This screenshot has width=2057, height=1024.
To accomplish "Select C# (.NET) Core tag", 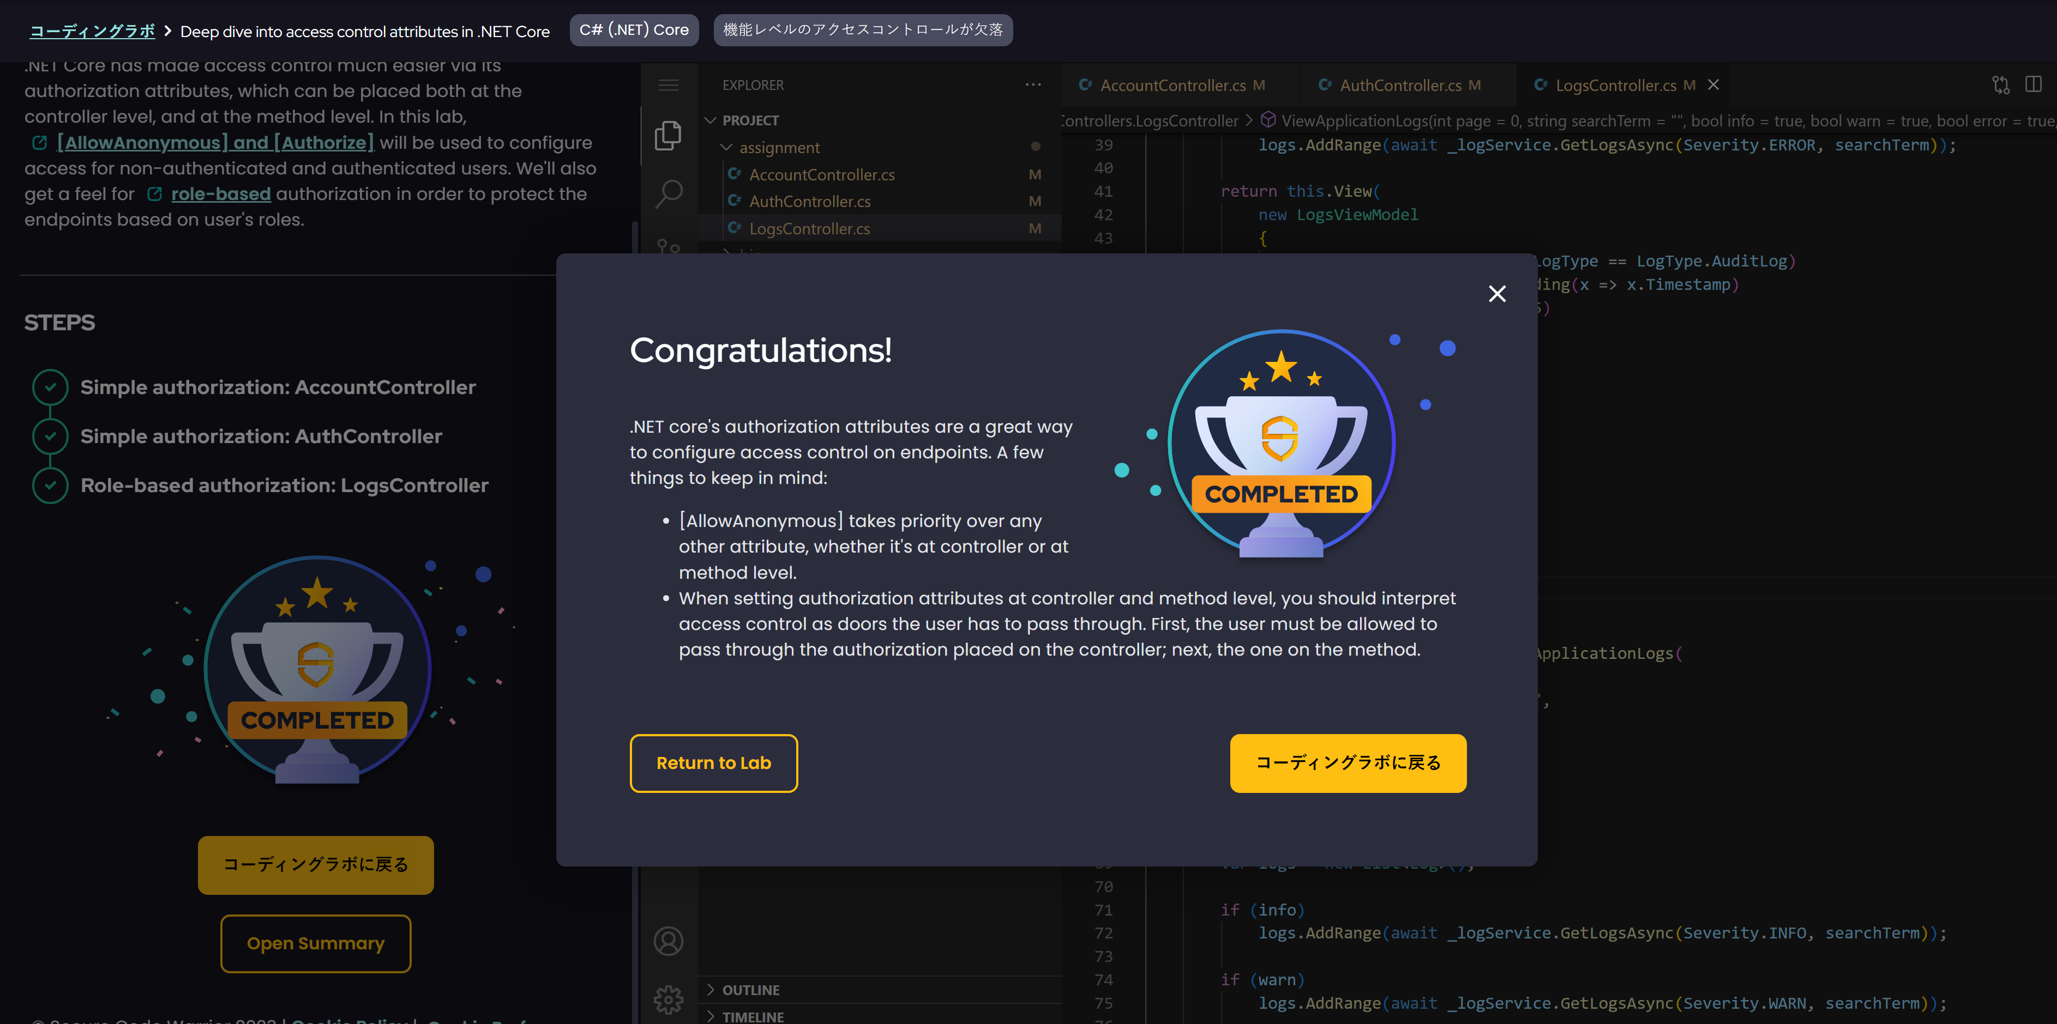I will [634, 31].
